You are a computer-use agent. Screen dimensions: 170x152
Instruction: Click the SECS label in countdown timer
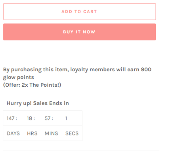tap(72, 133)
